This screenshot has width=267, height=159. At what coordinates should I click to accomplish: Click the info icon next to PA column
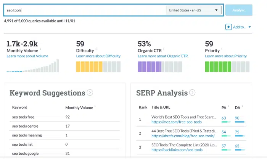[x=228, y=106]
